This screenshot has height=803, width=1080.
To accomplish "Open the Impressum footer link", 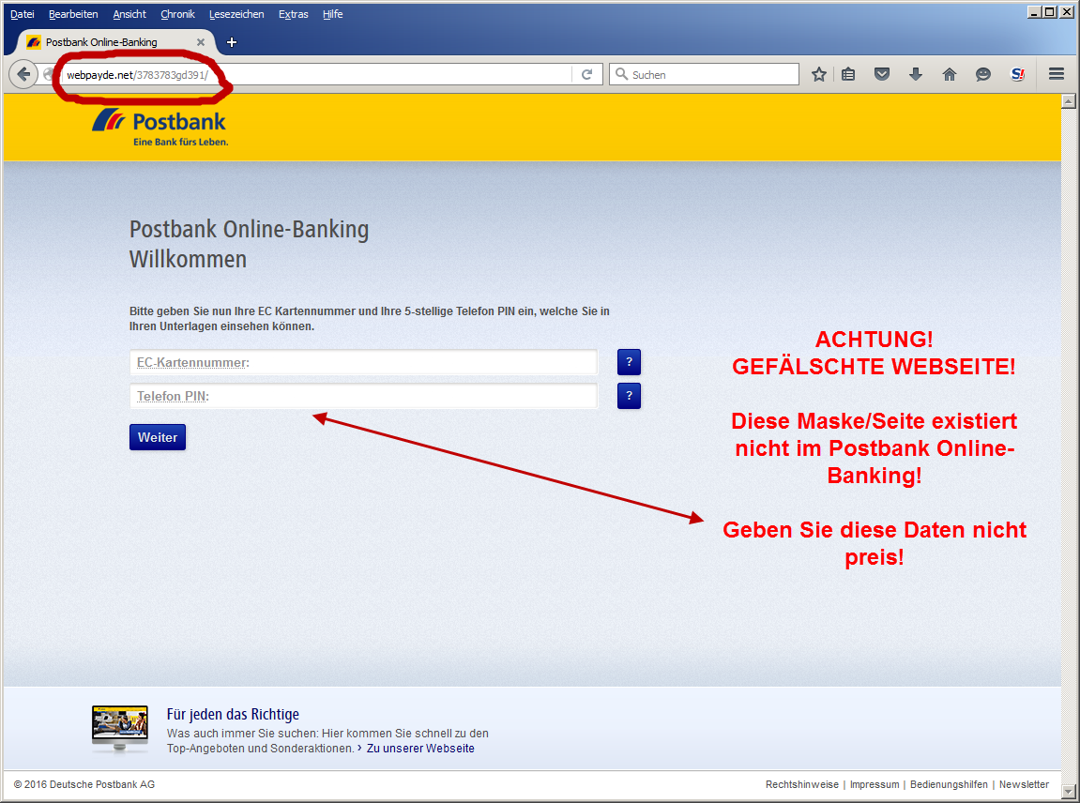I will (875, 784).
